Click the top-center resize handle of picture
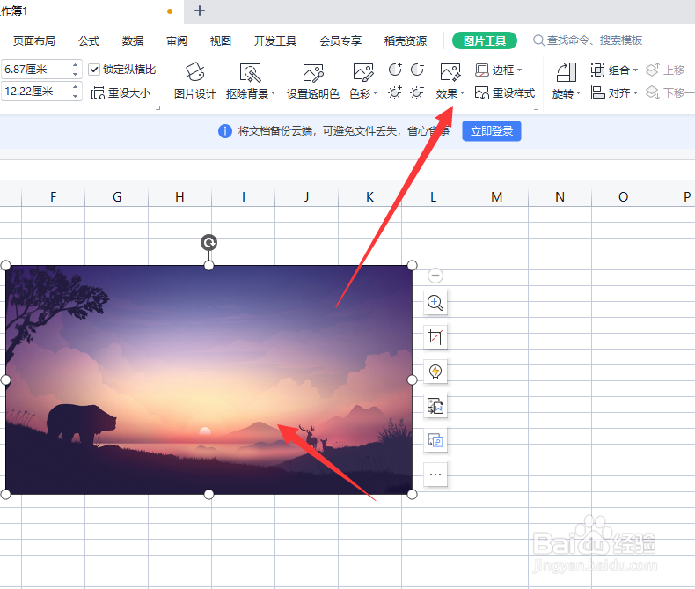Screen dimensions: 695x589 [x=208, y=265]
